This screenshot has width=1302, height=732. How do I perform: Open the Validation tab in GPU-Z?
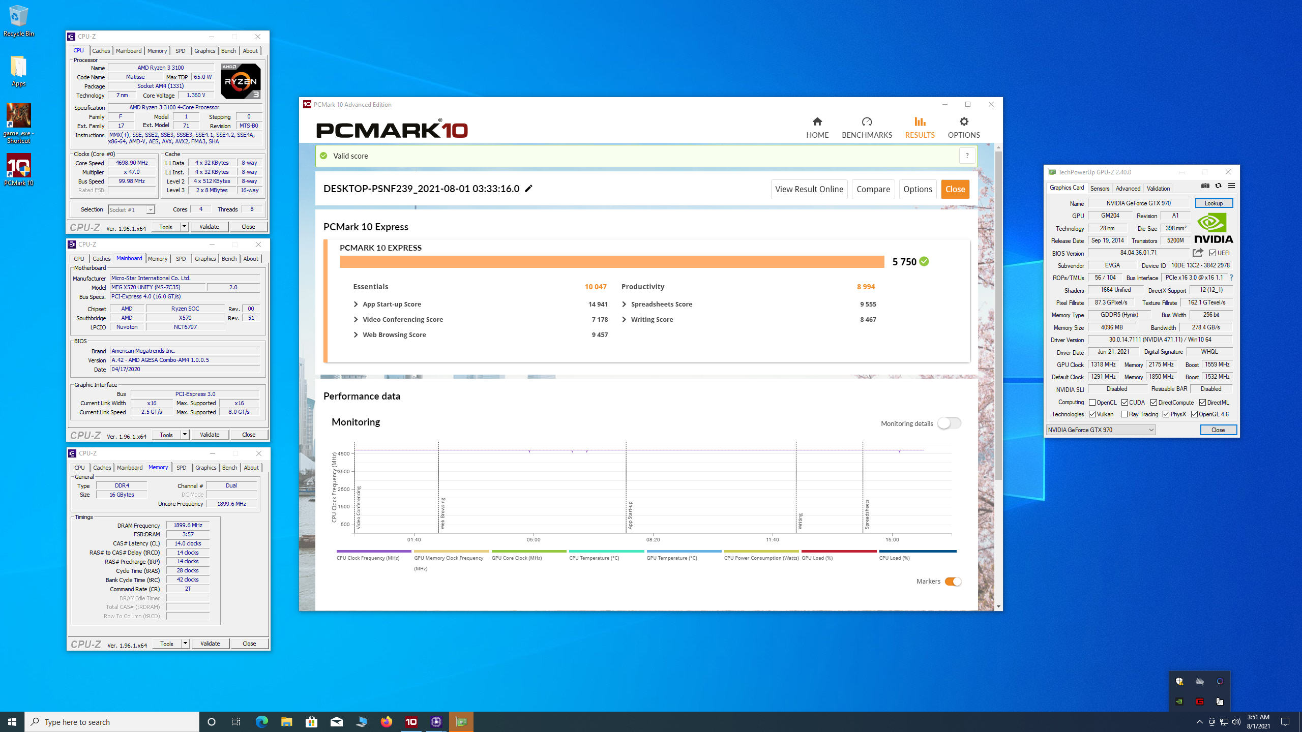(1158, 188)
